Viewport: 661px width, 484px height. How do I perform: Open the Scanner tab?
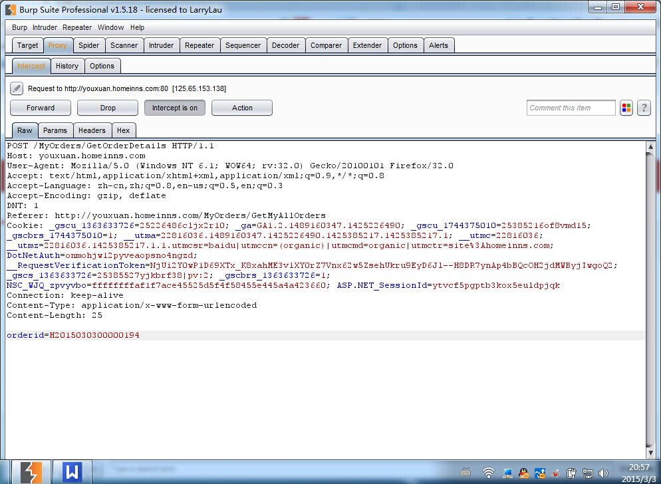[124, 45]
